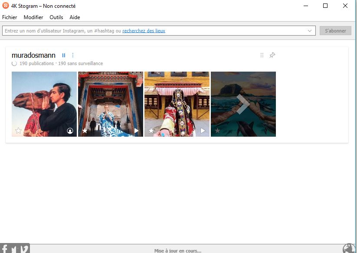Viewport: 357px width, 253px height.
Task: Follow the "recherchez des lieux" link
Action: (144, 31)
